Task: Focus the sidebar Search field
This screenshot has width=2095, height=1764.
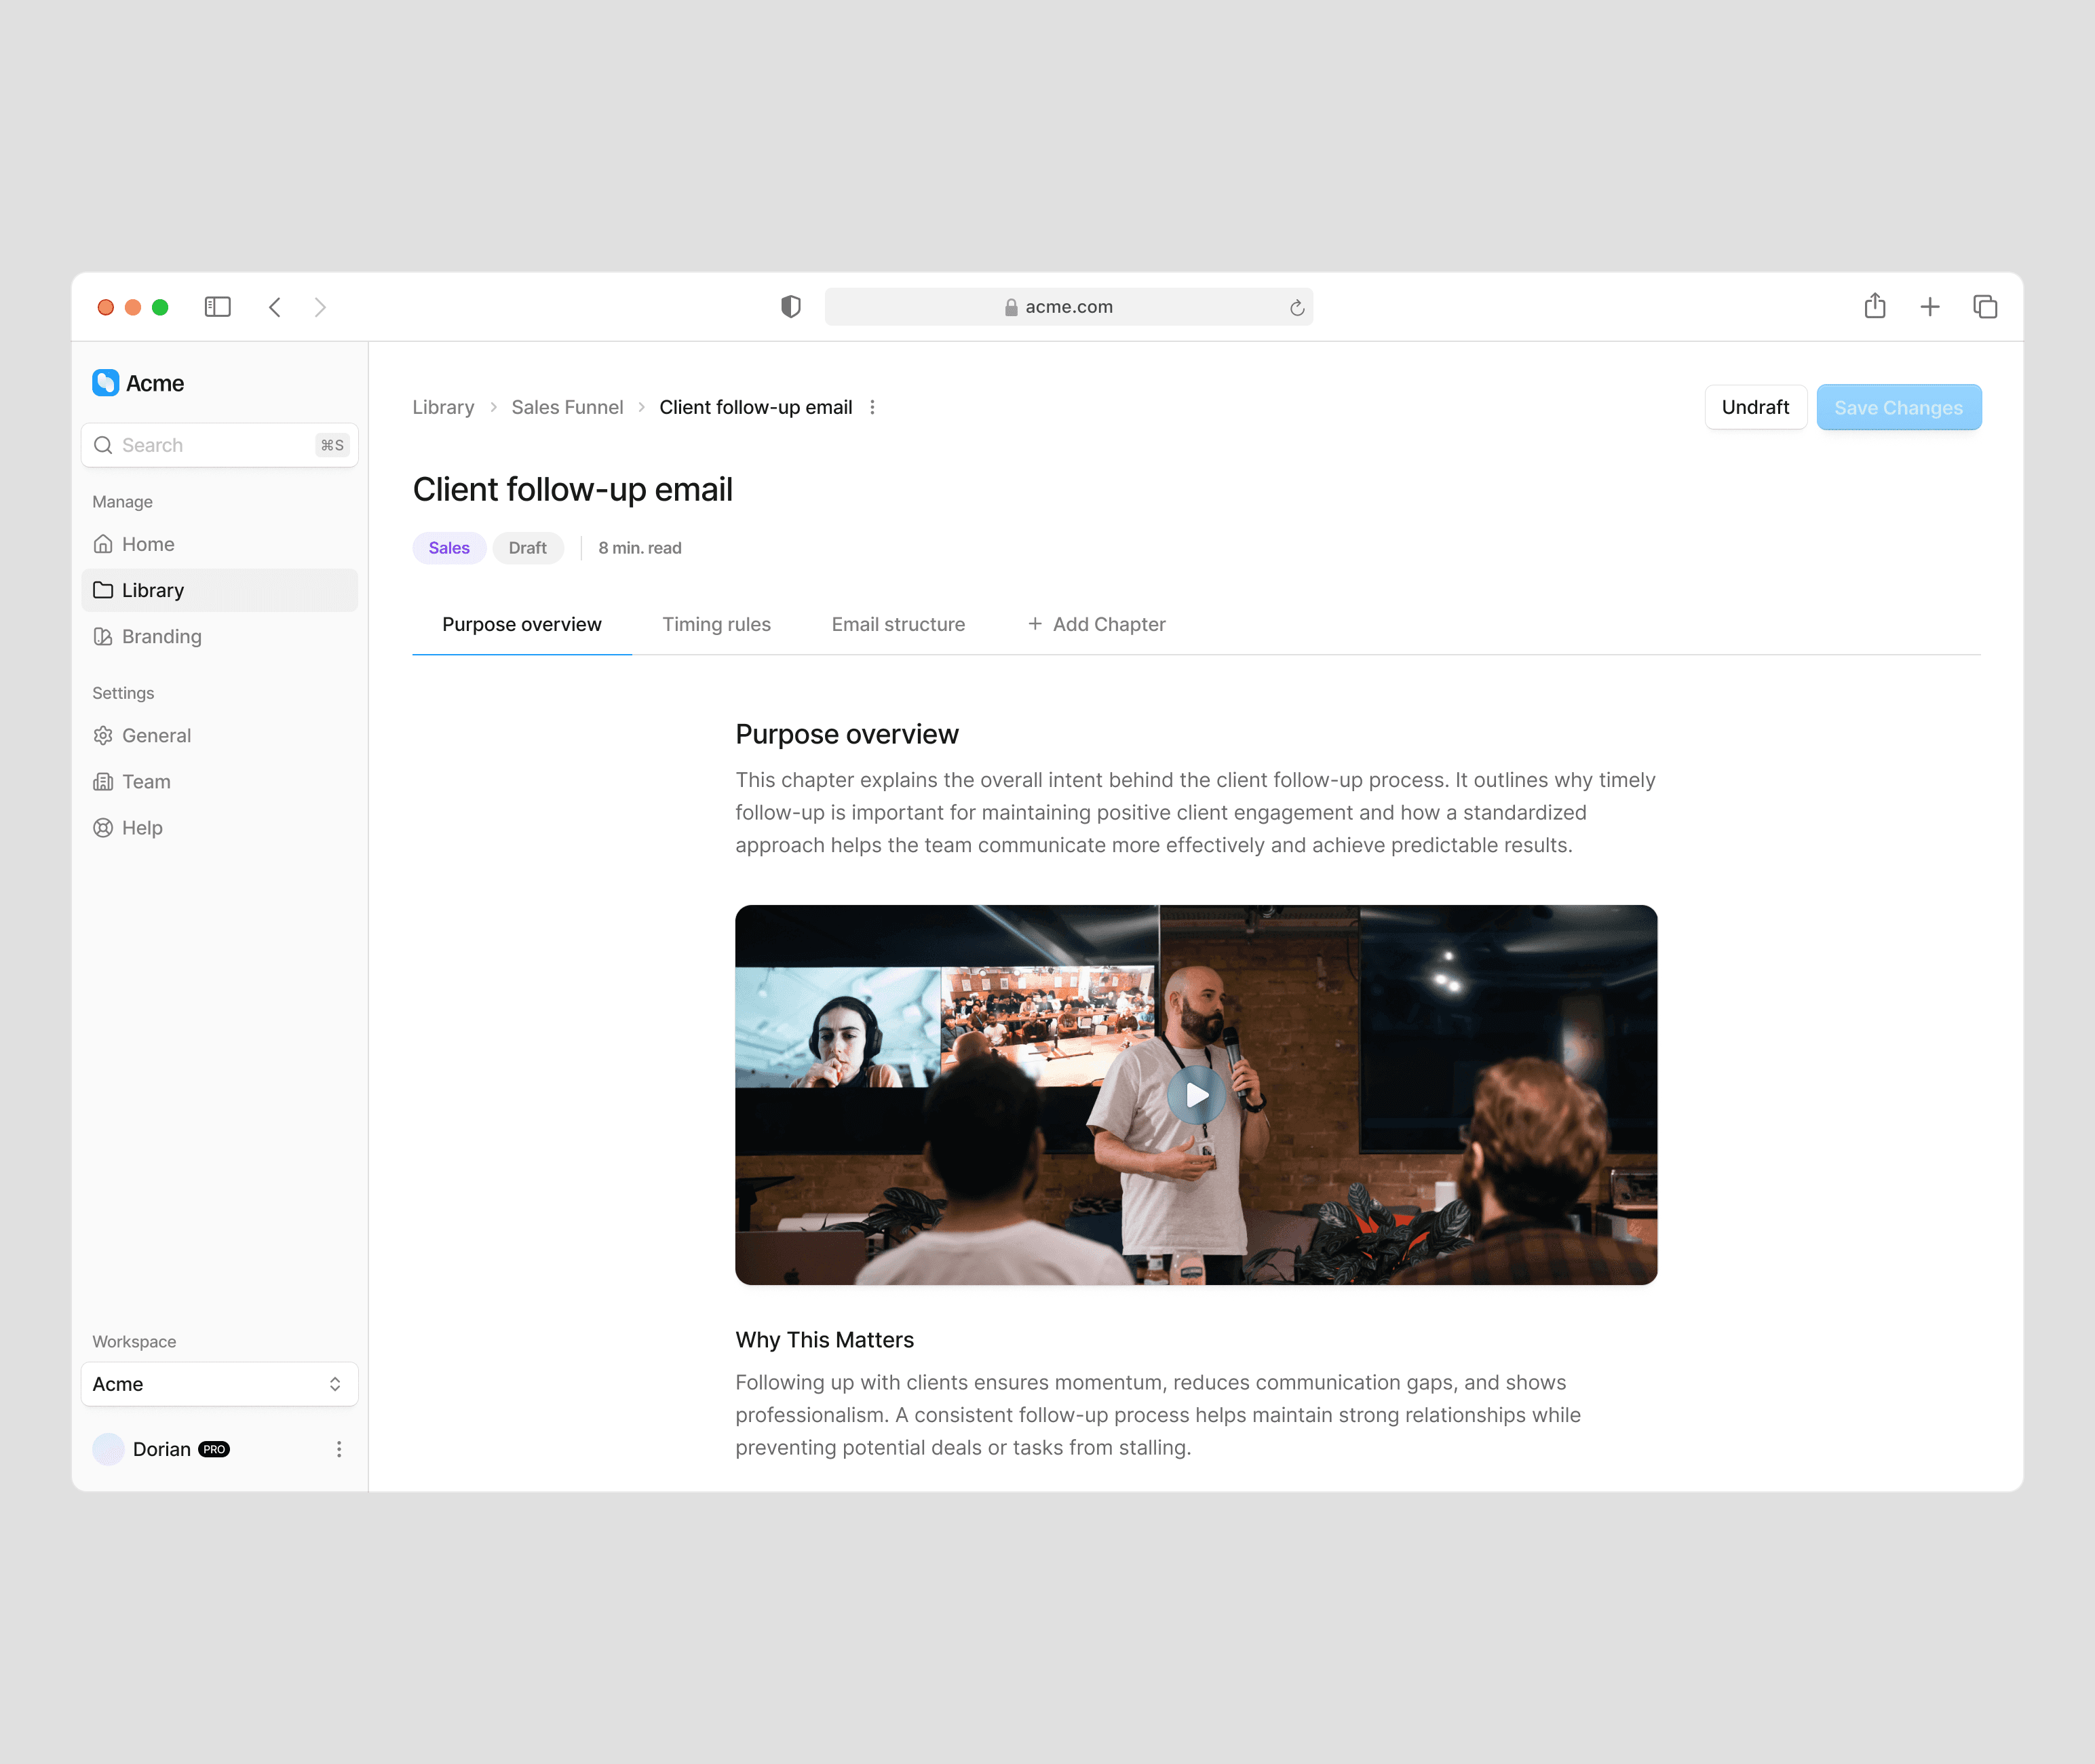Action: (215, 445)
